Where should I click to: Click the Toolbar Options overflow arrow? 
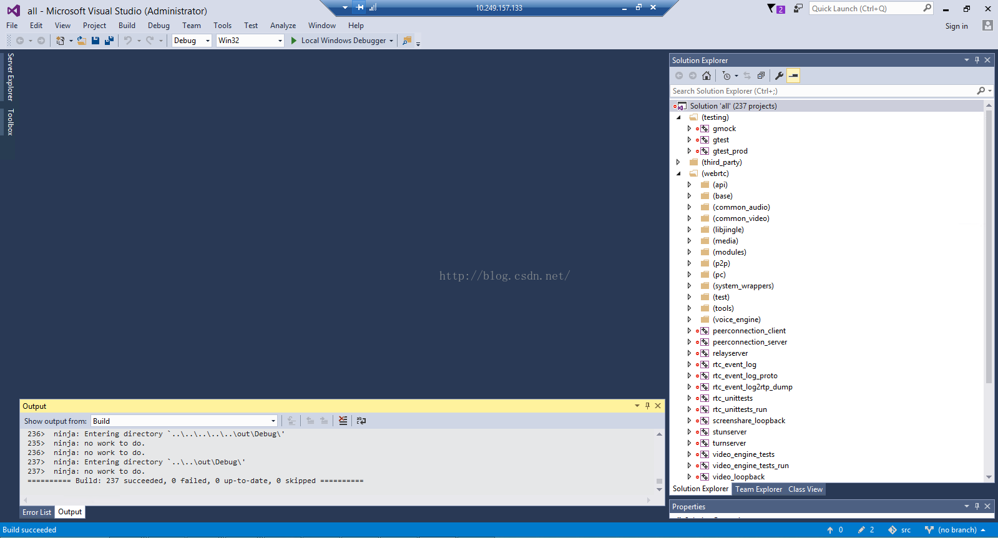coord(418,43)
